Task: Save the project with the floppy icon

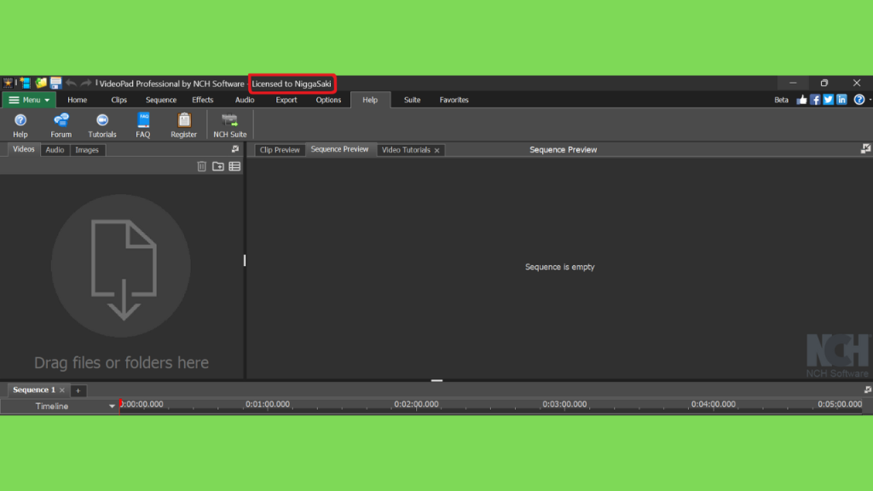Action: [x=55, y=84]
